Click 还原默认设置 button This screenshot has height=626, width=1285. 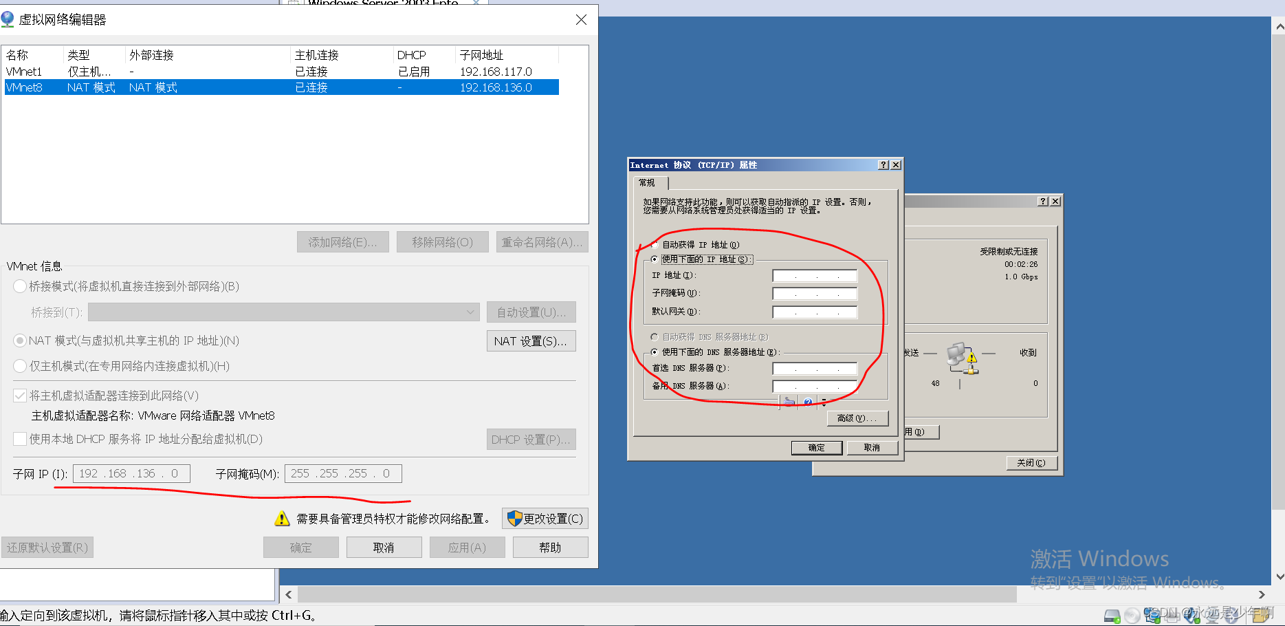tap(47, 548)
